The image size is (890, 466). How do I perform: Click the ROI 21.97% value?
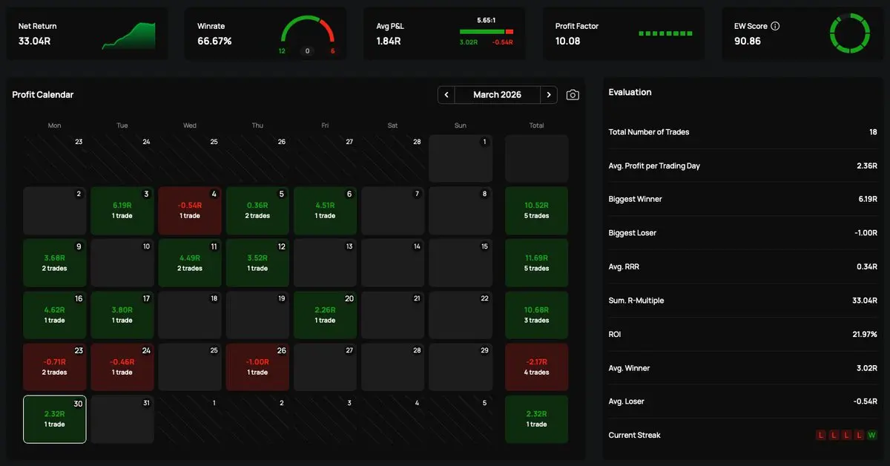point(864,334)
